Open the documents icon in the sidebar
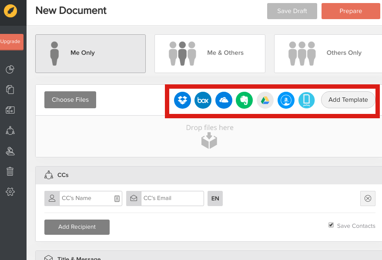Screen dimensions: 382x260 [10, 89]
